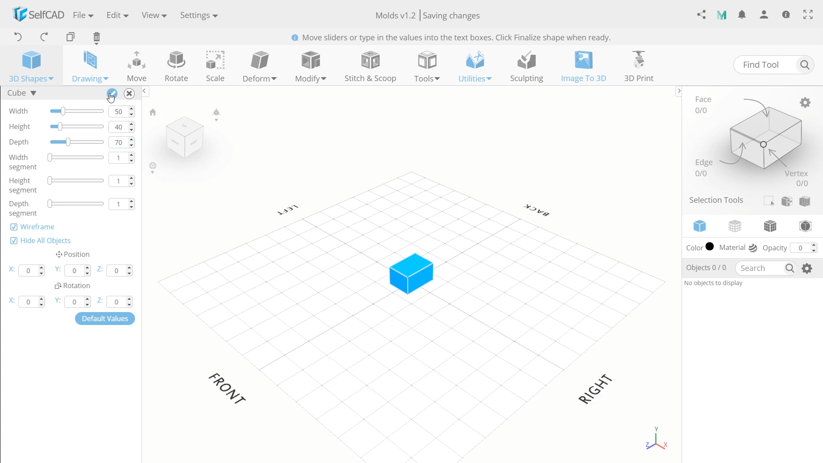Open notifications bell icon
The width and height of the screenshot is (823, 463).
[x=742, y=15]
